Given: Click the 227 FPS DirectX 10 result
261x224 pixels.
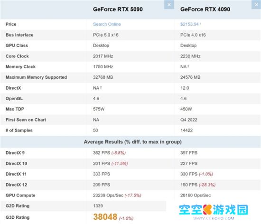Looking at the screenshot, I should coord(189,164).
